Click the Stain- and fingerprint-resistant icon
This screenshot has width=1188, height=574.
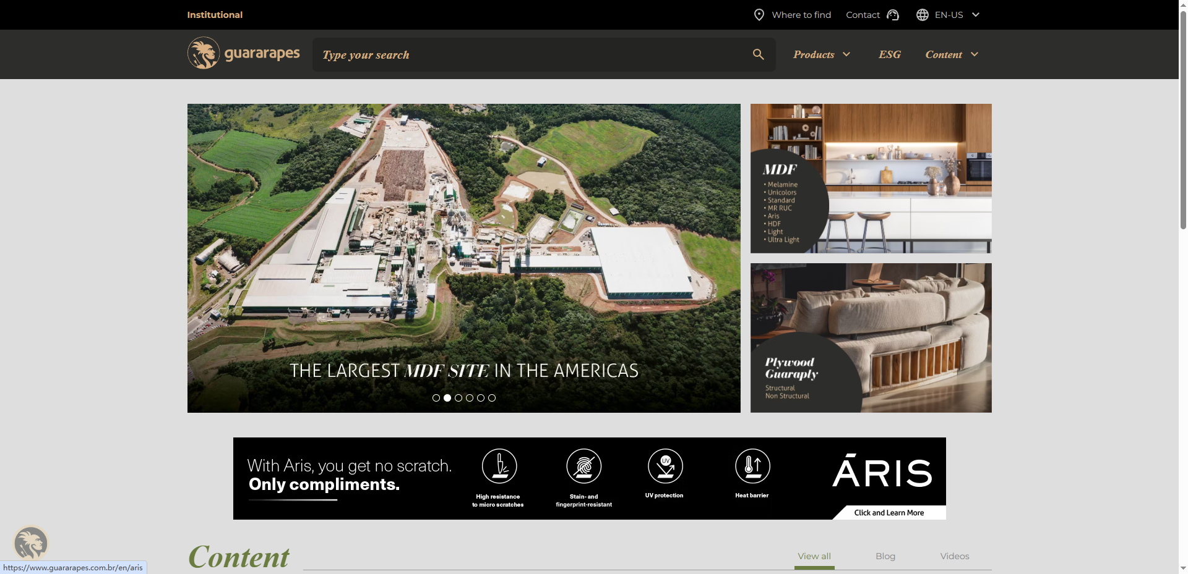coord(583,466)
